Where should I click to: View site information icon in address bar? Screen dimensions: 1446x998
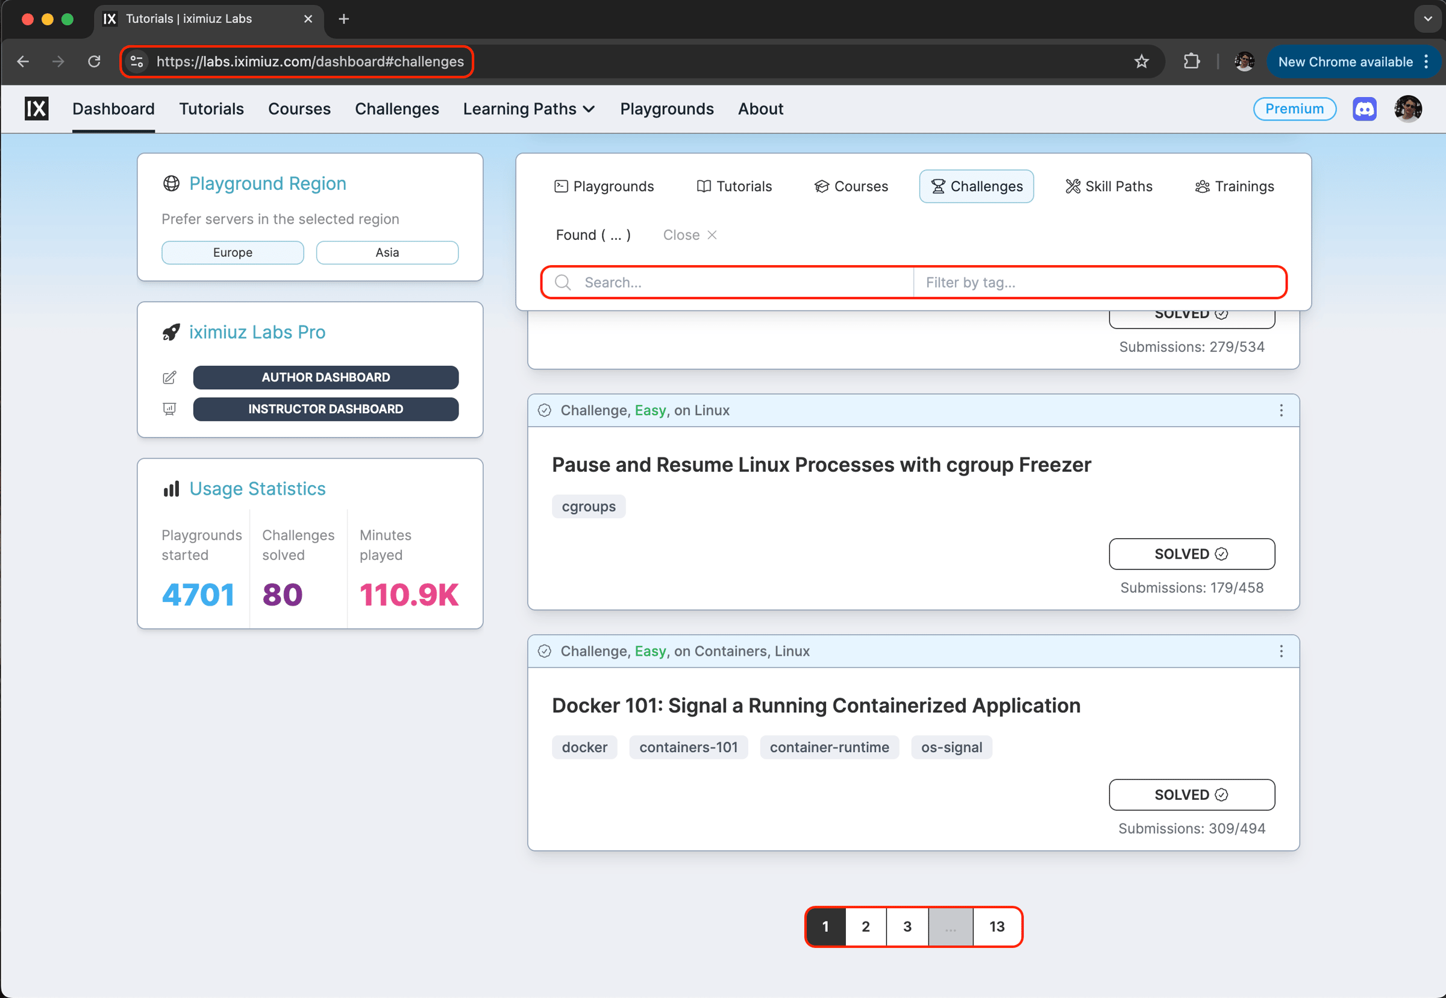[137, 61]
